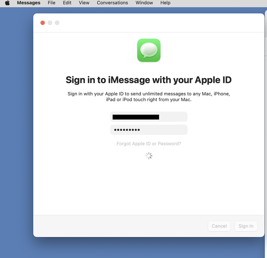Open the View menu

click(x=84, y=3)
